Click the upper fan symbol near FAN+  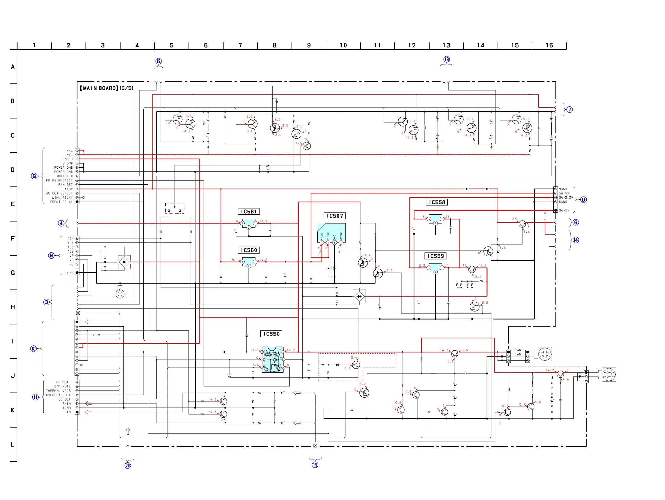[x=544, y=354]
